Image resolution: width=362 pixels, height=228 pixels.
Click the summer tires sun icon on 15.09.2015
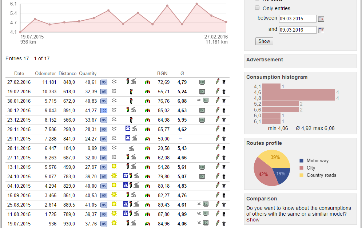pyautogui.click(x=114, y=195)
